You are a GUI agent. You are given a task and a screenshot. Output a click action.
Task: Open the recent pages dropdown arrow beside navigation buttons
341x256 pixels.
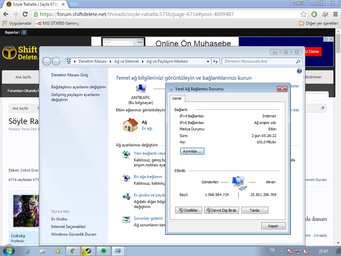63,62
